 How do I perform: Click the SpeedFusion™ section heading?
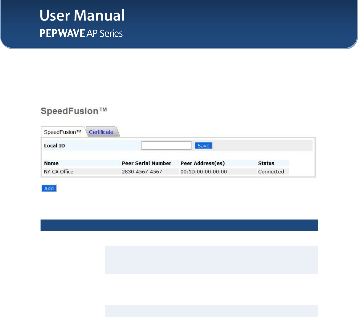74,111
